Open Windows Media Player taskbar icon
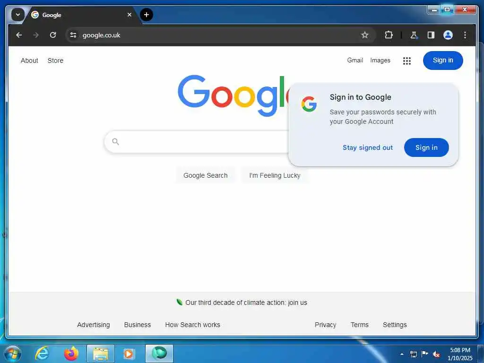Viewport: 484px width, 363px height. pos(129,354)
